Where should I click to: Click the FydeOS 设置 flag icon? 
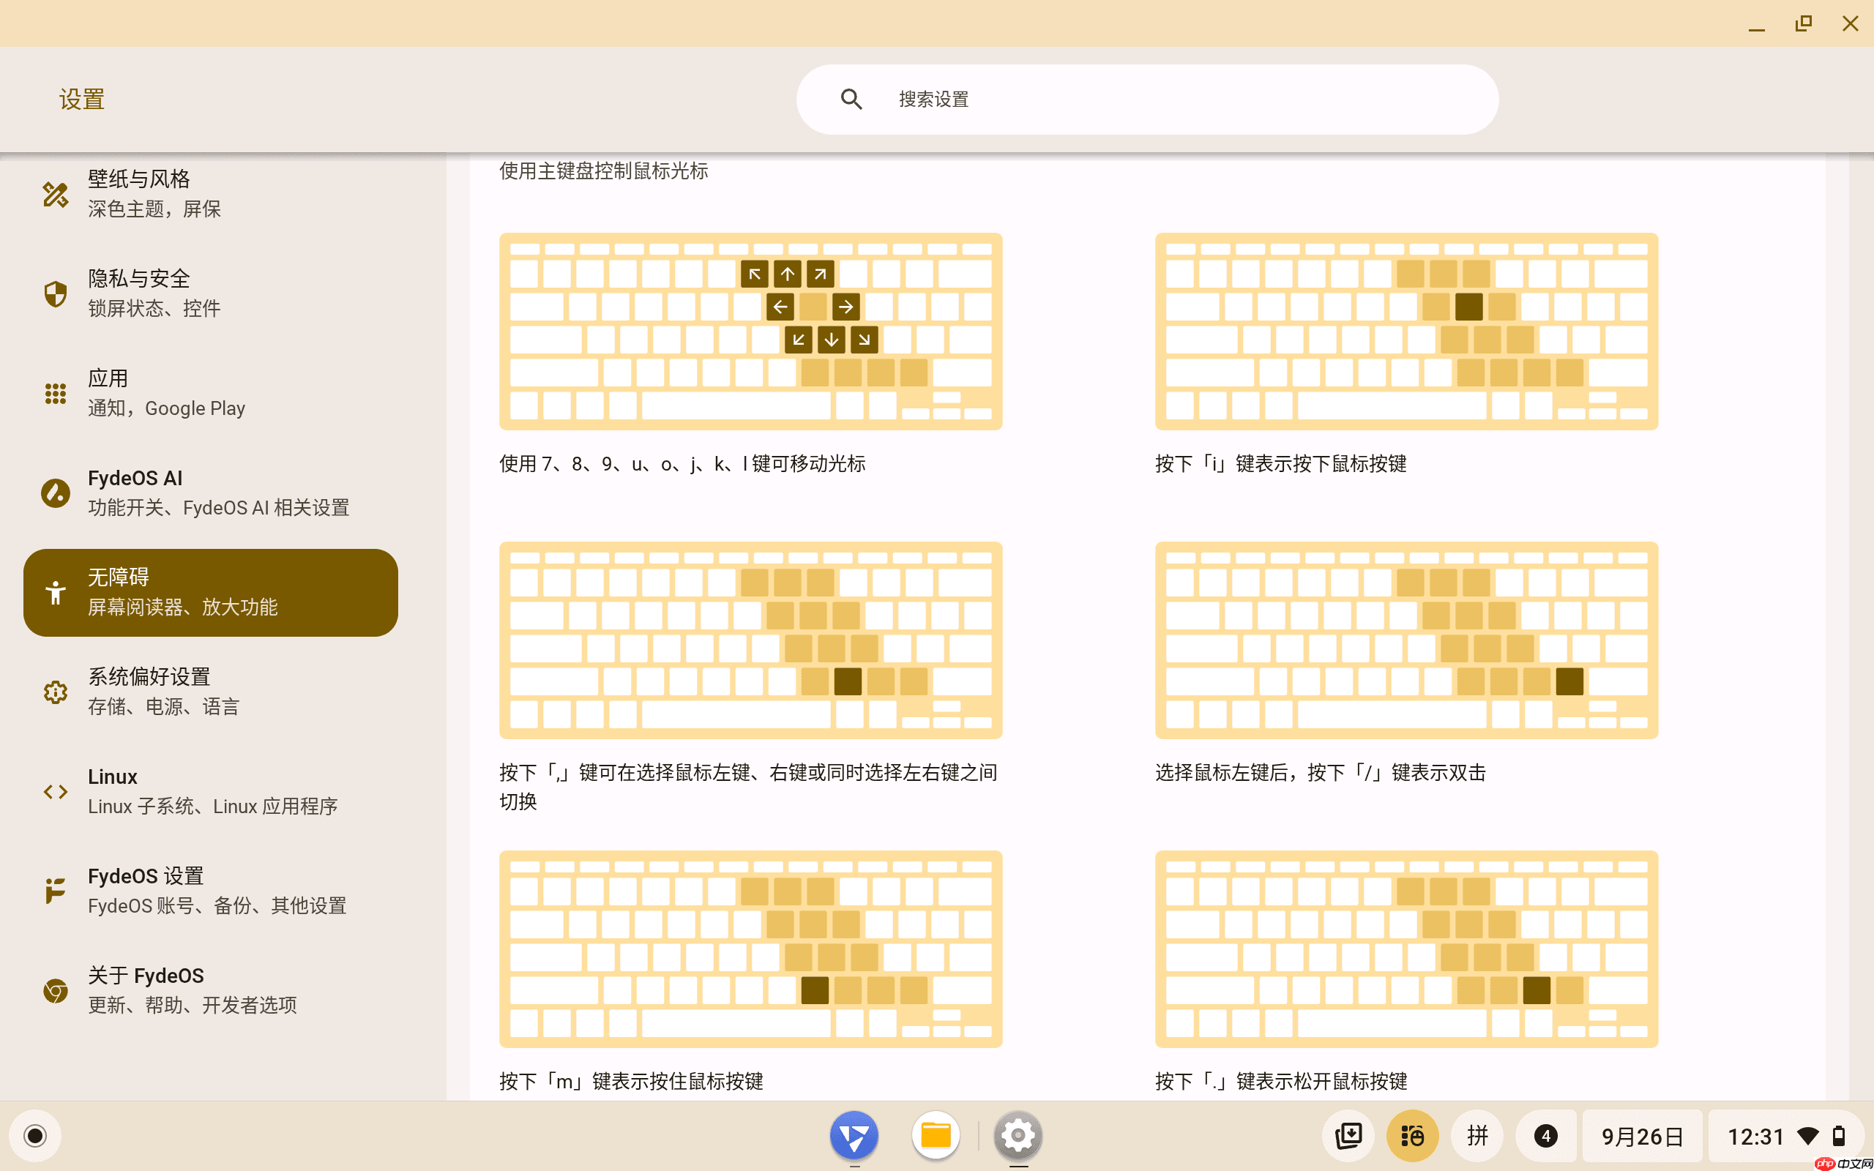click(x=55, y=890)
